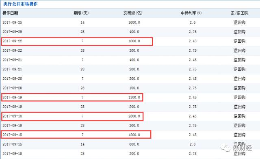This screenshot has height=159, width=260.
Task: Click the 正/逆回购 column header
Action: [x=239, y=13]
